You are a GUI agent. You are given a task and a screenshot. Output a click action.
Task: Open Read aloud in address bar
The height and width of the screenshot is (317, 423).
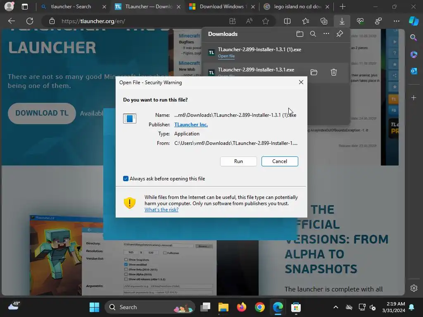point(249,21)
